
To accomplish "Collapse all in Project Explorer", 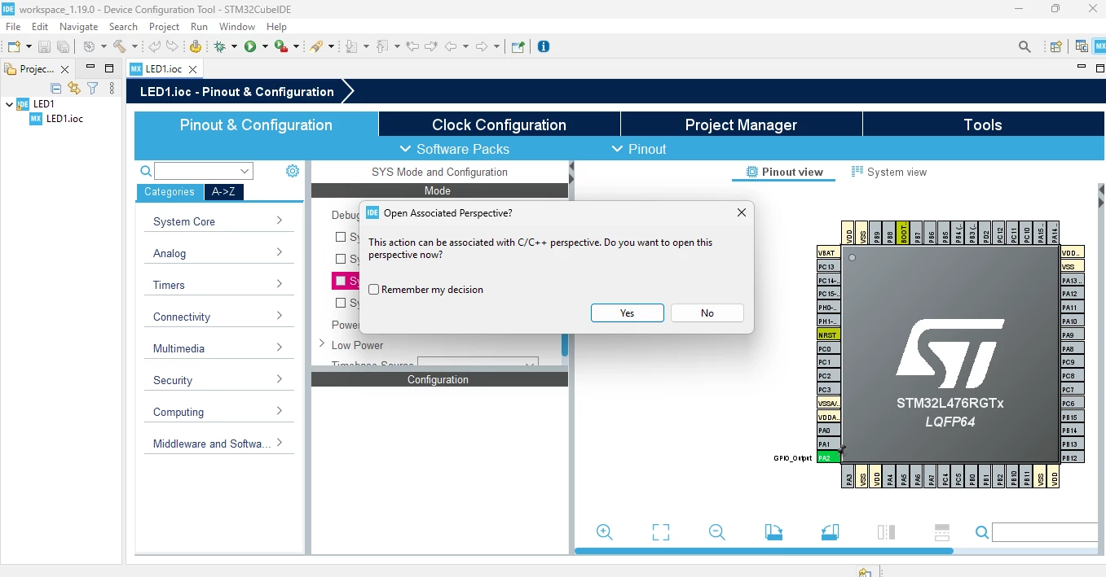I will [56, 88].
